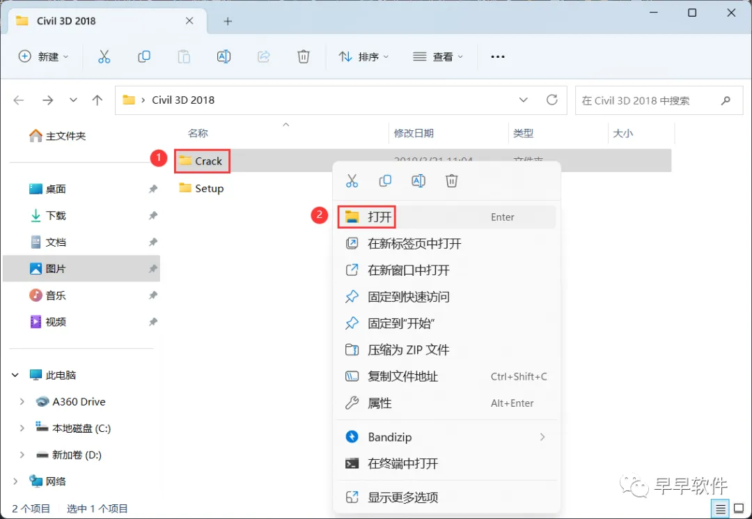Click the Delete trash icon in the toolbar
This screenshot has height=519, width=752.
pos(303,56)
